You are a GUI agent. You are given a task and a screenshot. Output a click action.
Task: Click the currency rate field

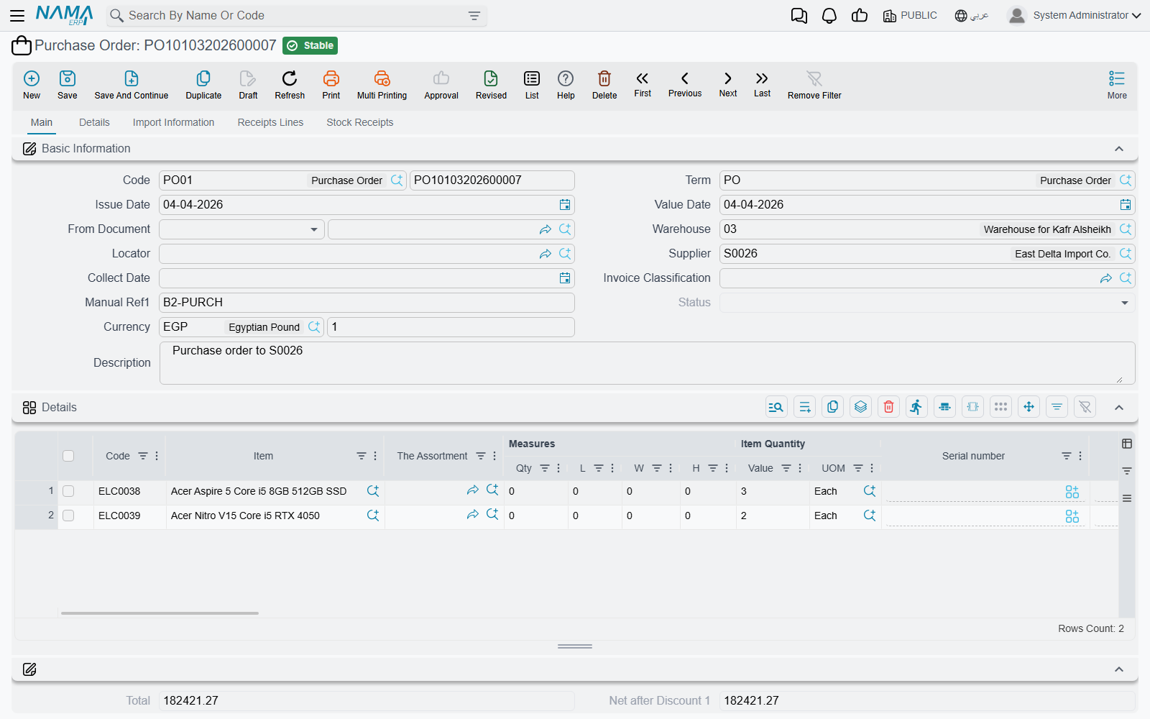pyautogui.click(x=451, y=327)
